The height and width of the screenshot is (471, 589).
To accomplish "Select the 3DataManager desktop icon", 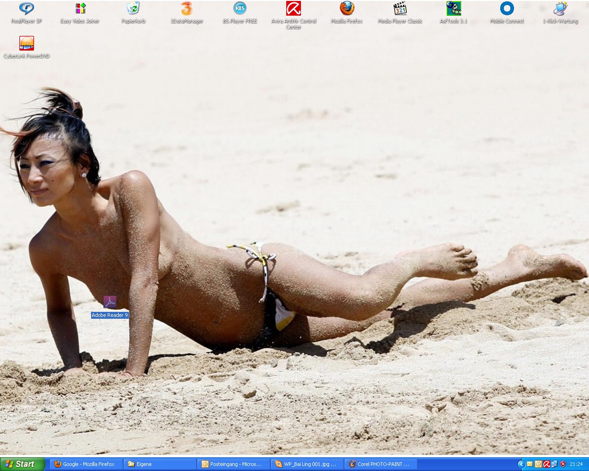I will pyautogui.click(x=187, y=9).
